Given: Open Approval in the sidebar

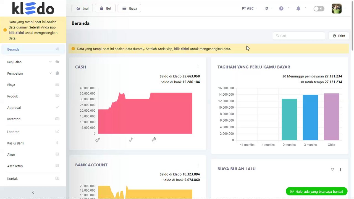Looking at the screenshot, I should point(33,108).
